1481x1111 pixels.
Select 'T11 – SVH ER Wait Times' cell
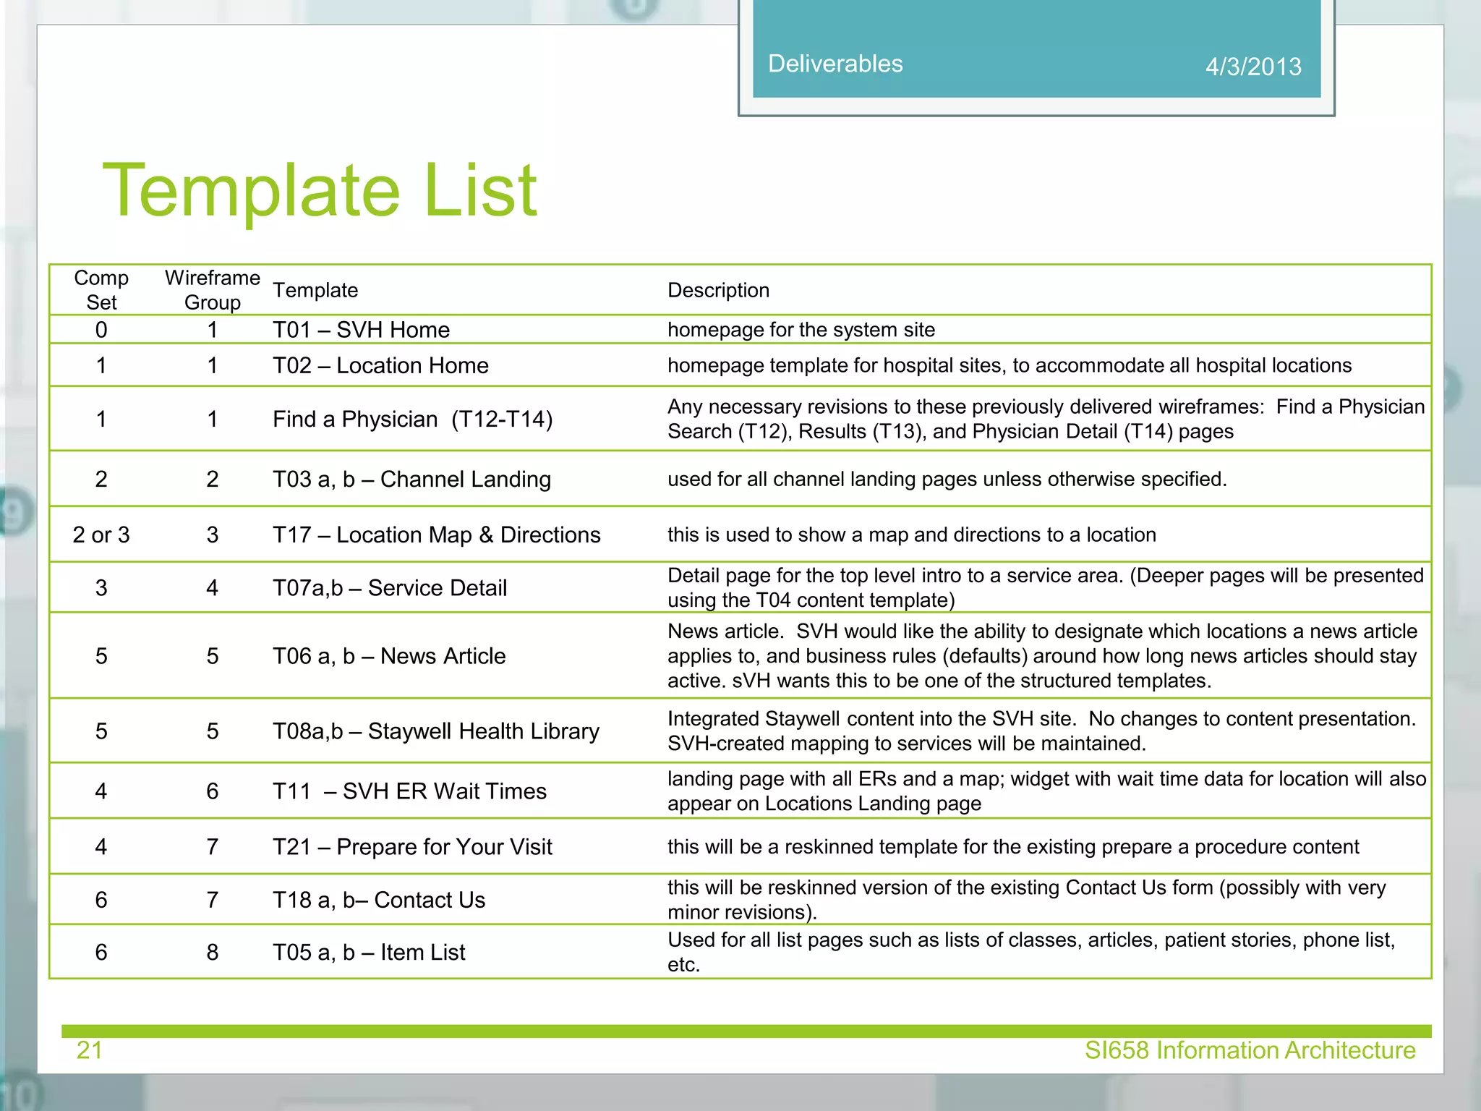409,791
